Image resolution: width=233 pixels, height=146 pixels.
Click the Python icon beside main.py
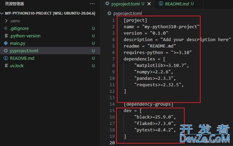click(x=6, y=43)
